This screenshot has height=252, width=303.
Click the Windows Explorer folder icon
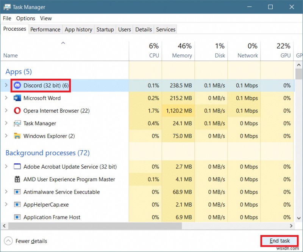coord(17,136)
